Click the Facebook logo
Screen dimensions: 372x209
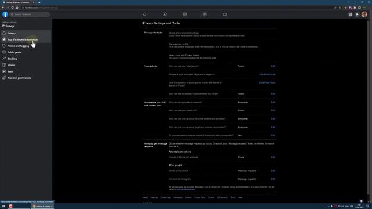pyautogui.click(x=5, y=15)
